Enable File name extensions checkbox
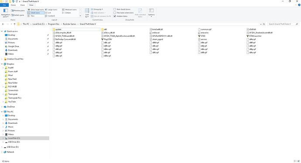This screenshot has width=301, height=163. (115, 13)
